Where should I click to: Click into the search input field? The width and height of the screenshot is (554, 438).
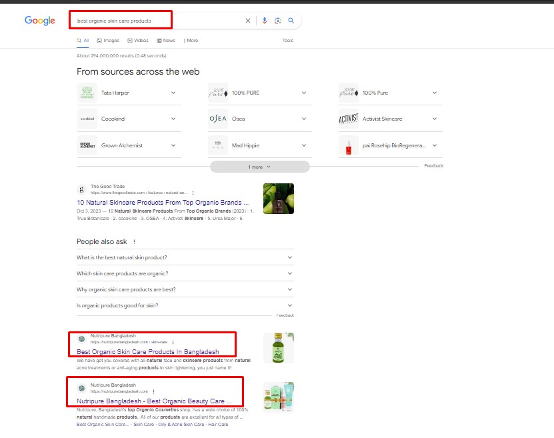(159, 21)
